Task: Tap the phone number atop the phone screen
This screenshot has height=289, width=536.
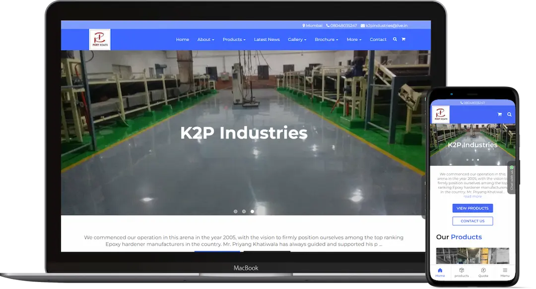Action: coord(472,103)
